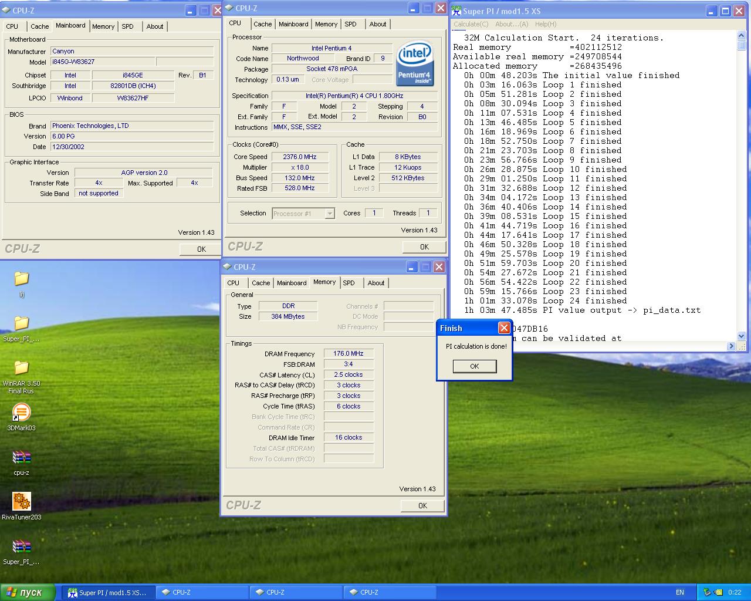
Task: Open the cpu-z archive icon on desktop
Action: coord(21,457)
